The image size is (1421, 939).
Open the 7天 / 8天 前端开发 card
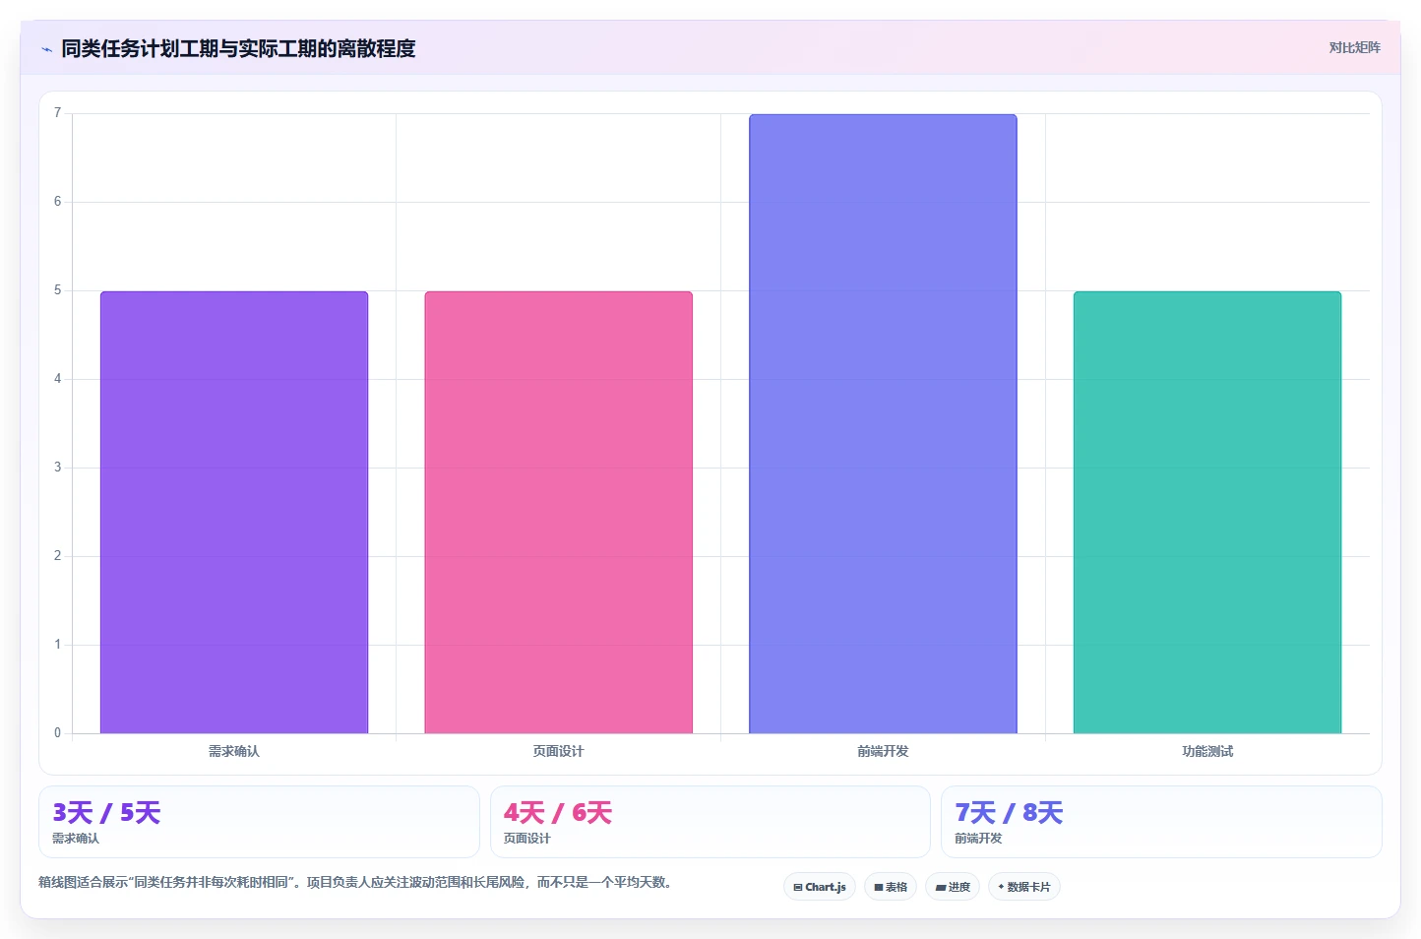(1161, 822)
